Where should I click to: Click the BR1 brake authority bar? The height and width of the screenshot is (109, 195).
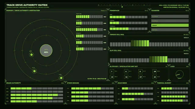[37, 88]
